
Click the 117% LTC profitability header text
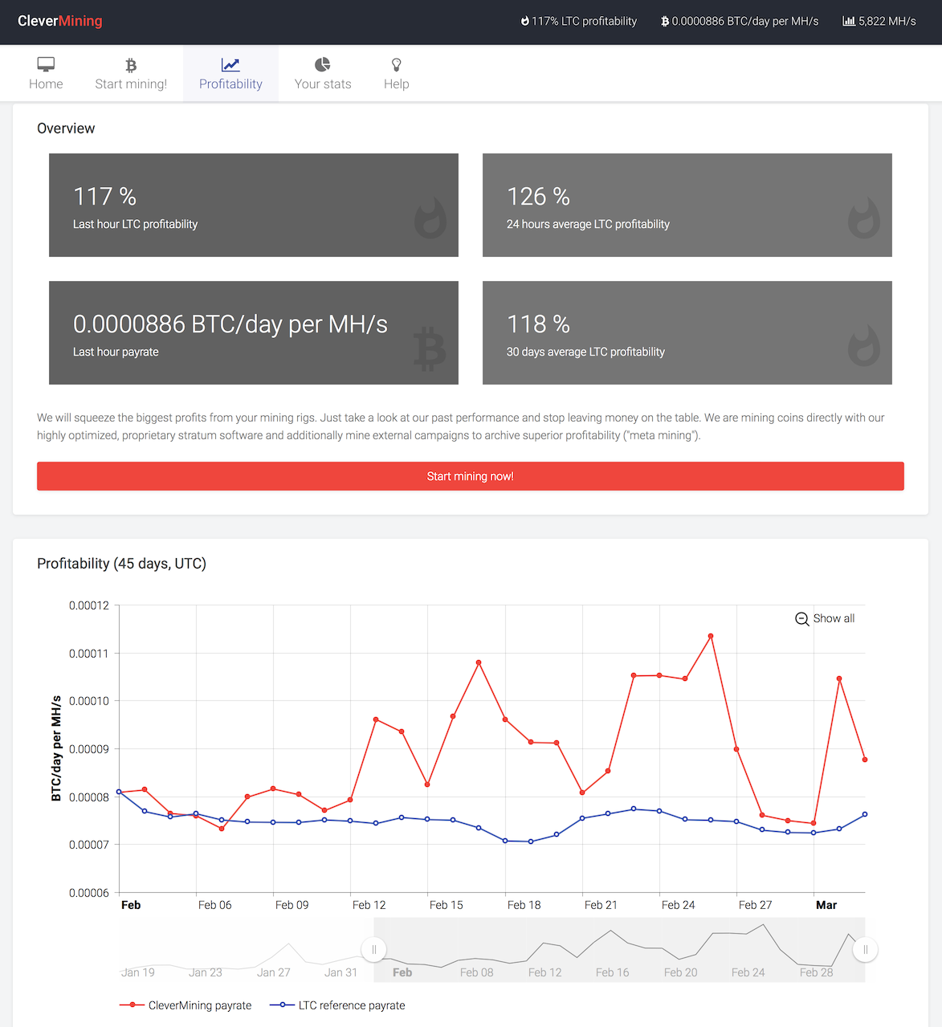coord(584,21)
